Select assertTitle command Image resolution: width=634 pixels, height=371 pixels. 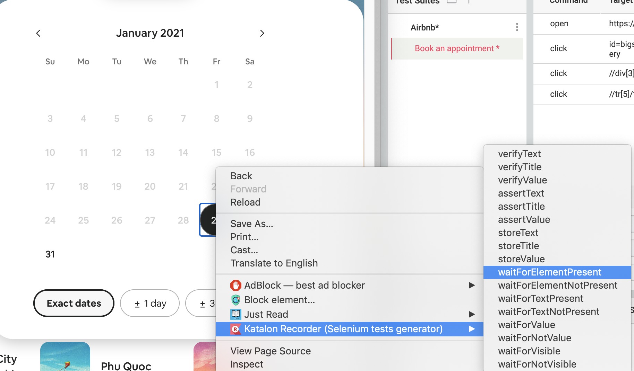[x=557, y=206]
